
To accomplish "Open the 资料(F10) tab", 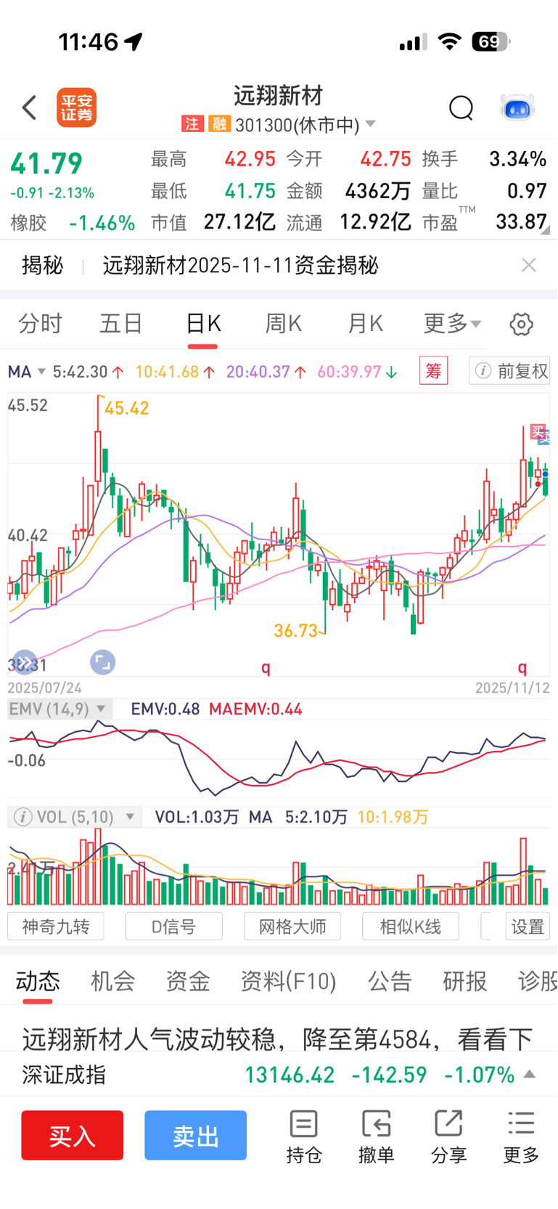I will coord(288,982).
